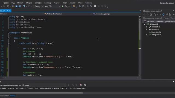Toggle word wrap icon in Output panel
The image size is (175, 98).
tap(85, 85)
